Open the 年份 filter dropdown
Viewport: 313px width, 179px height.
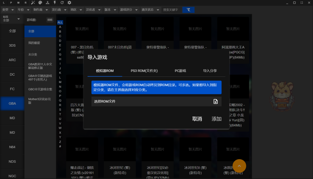(23, 10)
